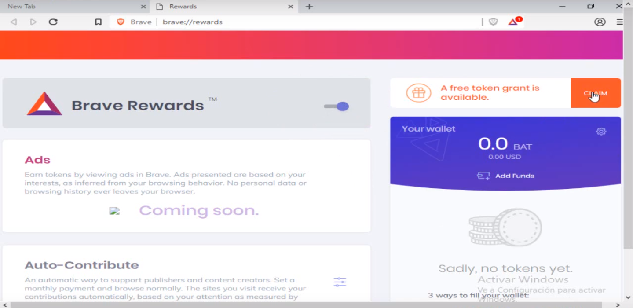Viewport: 633px width, 308px height.
Task: Click 'Sadly, no tokens yet.' text
Action: pos(505,268)
